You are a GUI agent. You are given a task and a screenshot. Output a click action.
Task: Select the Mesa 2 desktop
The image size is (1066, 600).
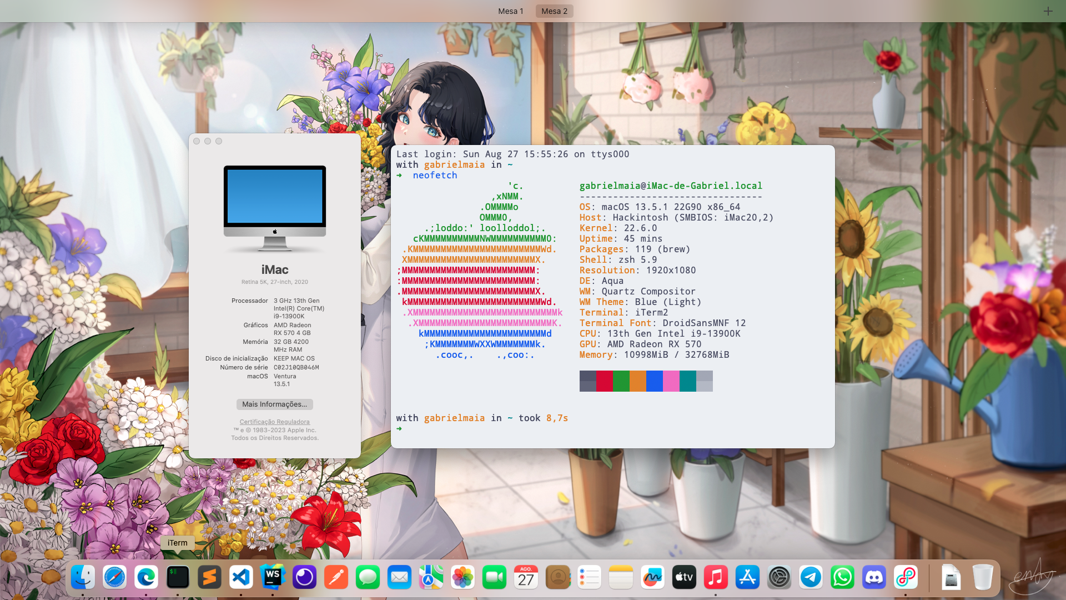coord(554,11)
